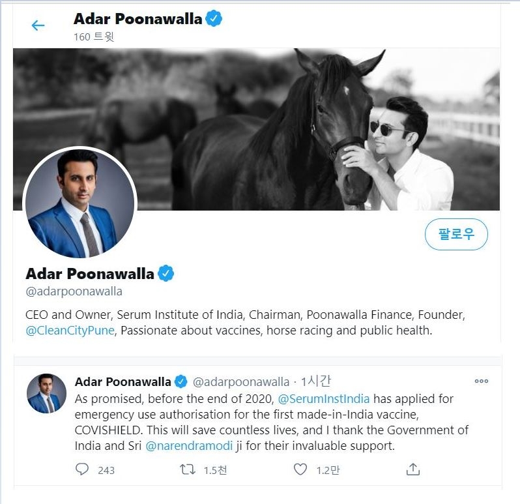Like the COVISHIELD tweet with the heart icon
520x504 pixels.
(x=300, y=469)
